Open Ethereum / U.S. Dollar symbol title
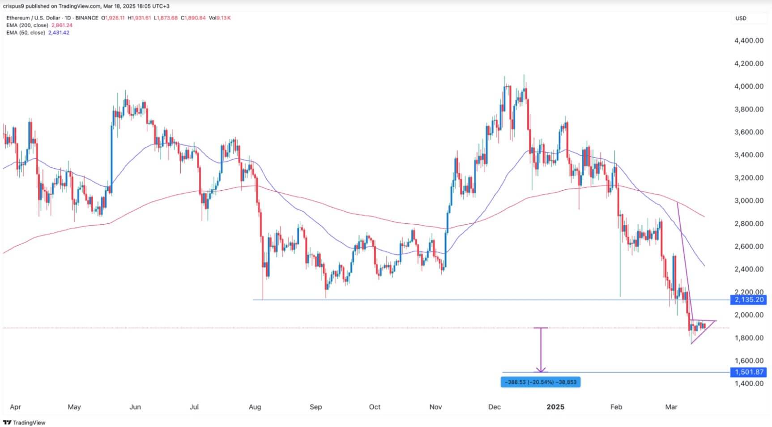Screen dimensions: 772x427 52,18
